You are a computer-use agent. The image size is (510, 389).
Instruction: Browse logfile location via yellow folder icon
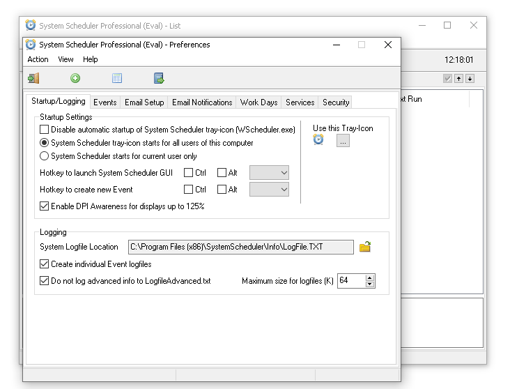(x=365, y=247)
